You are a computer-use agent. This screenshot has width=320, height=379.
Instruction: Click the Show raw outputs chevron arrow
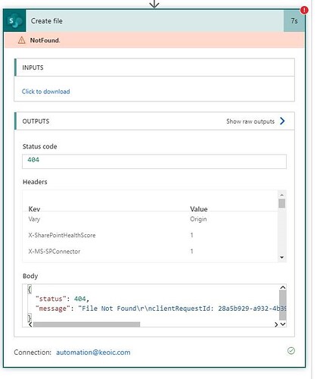pos(282,121)
